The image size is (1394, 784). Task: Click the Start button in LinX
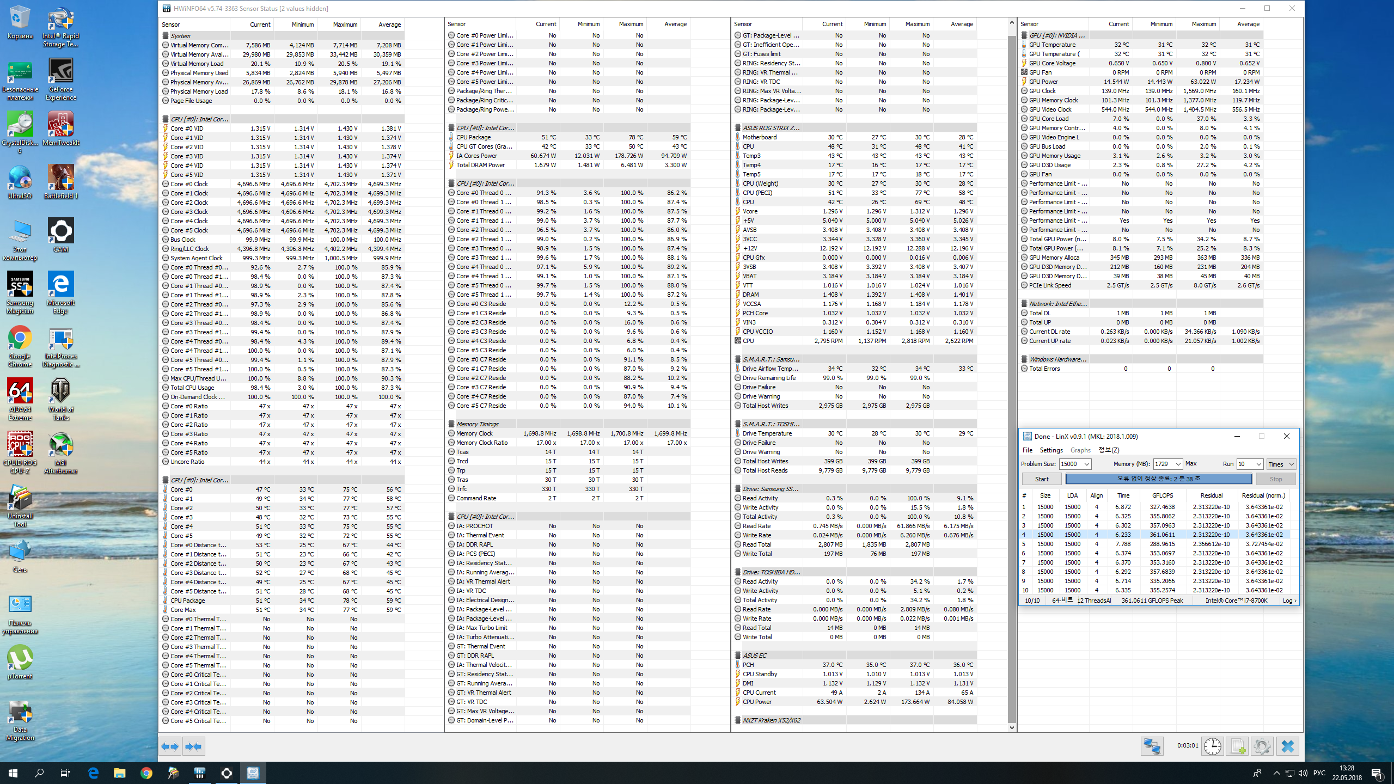pos(1042,479)
